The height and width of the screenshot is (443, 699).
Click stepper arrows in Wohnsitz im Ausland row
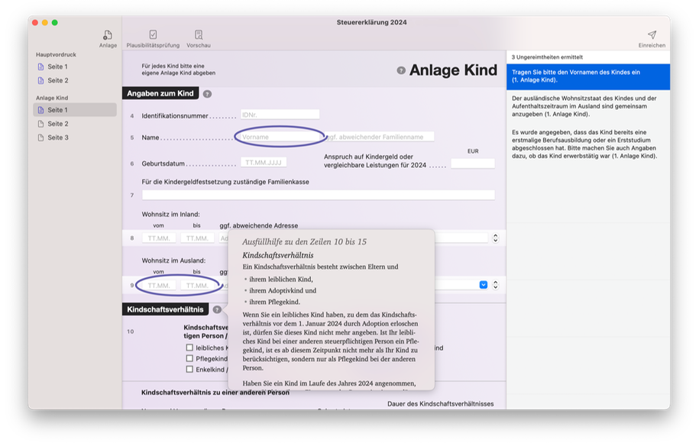(495, 285)
